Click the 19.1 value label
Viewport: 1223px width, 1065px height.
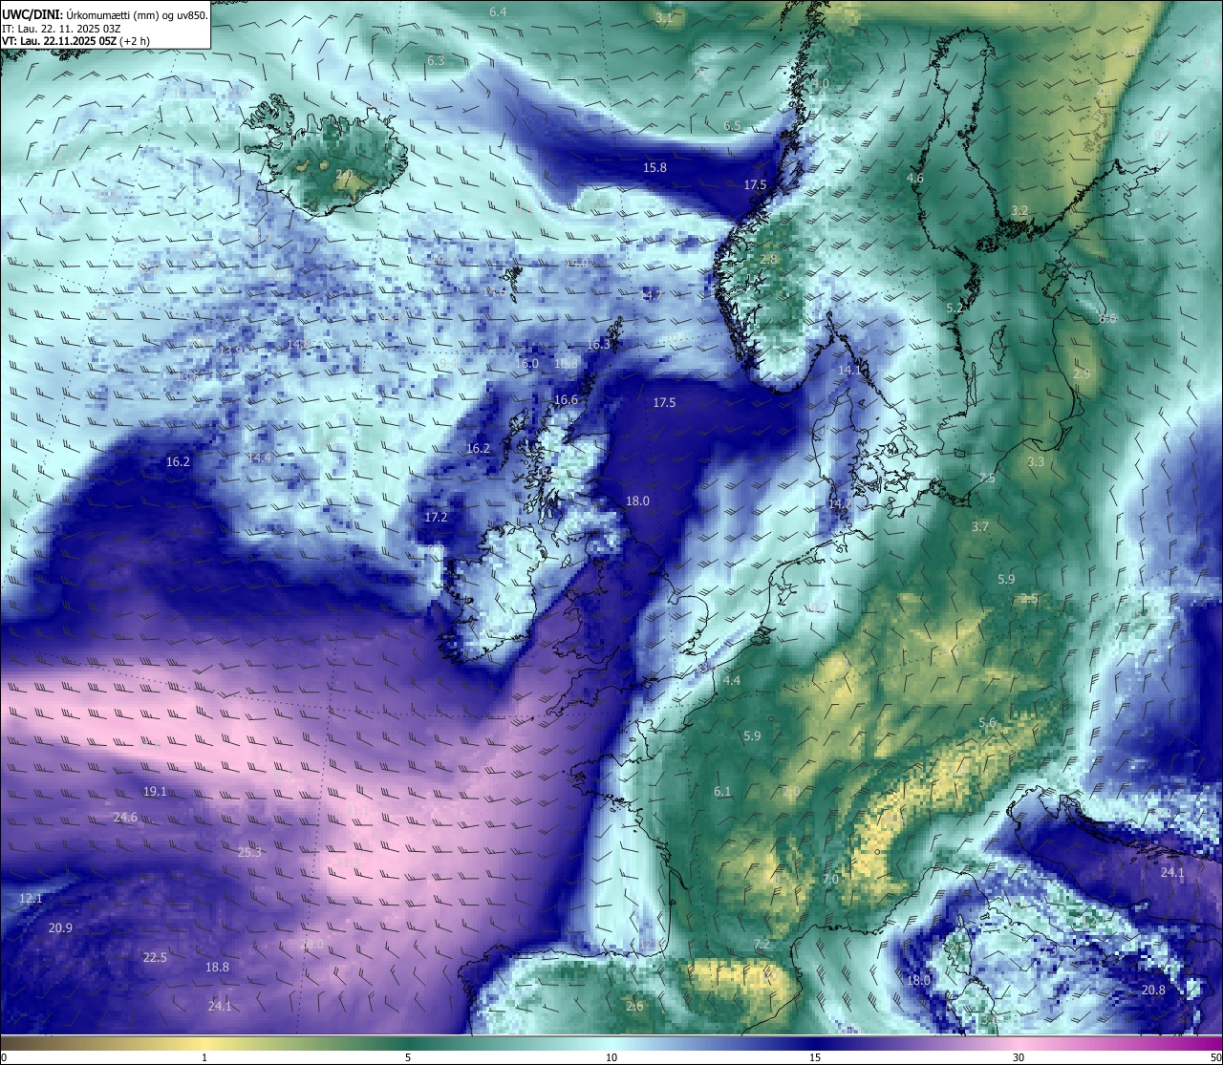pos(155,791)
